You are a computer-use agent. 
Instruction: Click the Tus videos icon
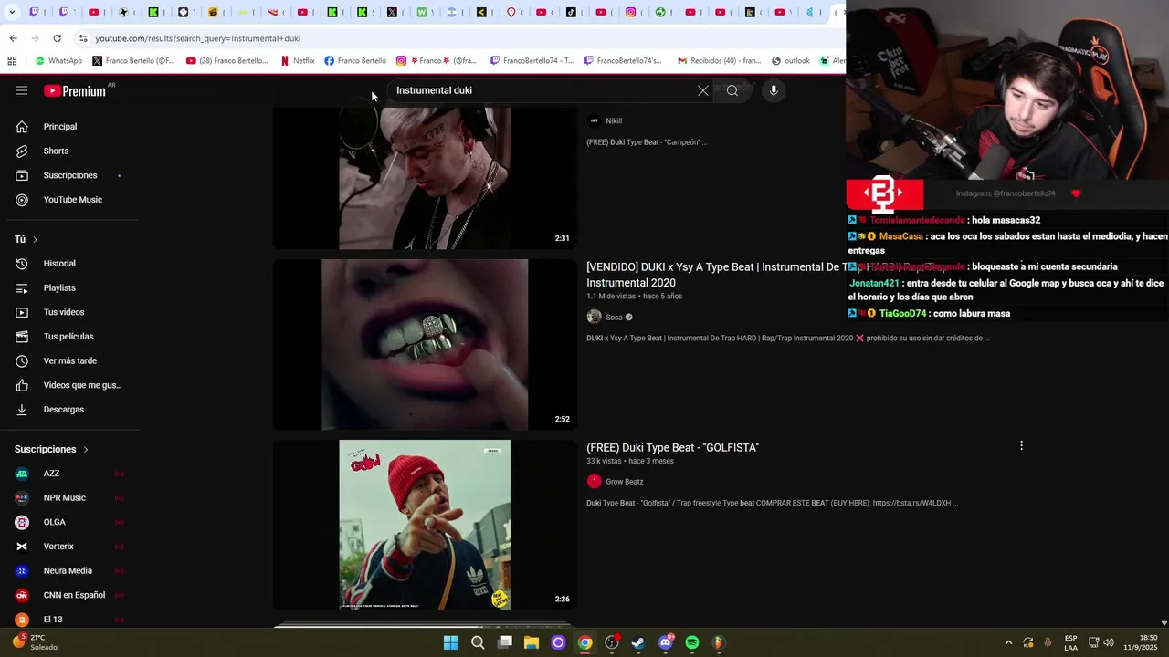(22, 312)
